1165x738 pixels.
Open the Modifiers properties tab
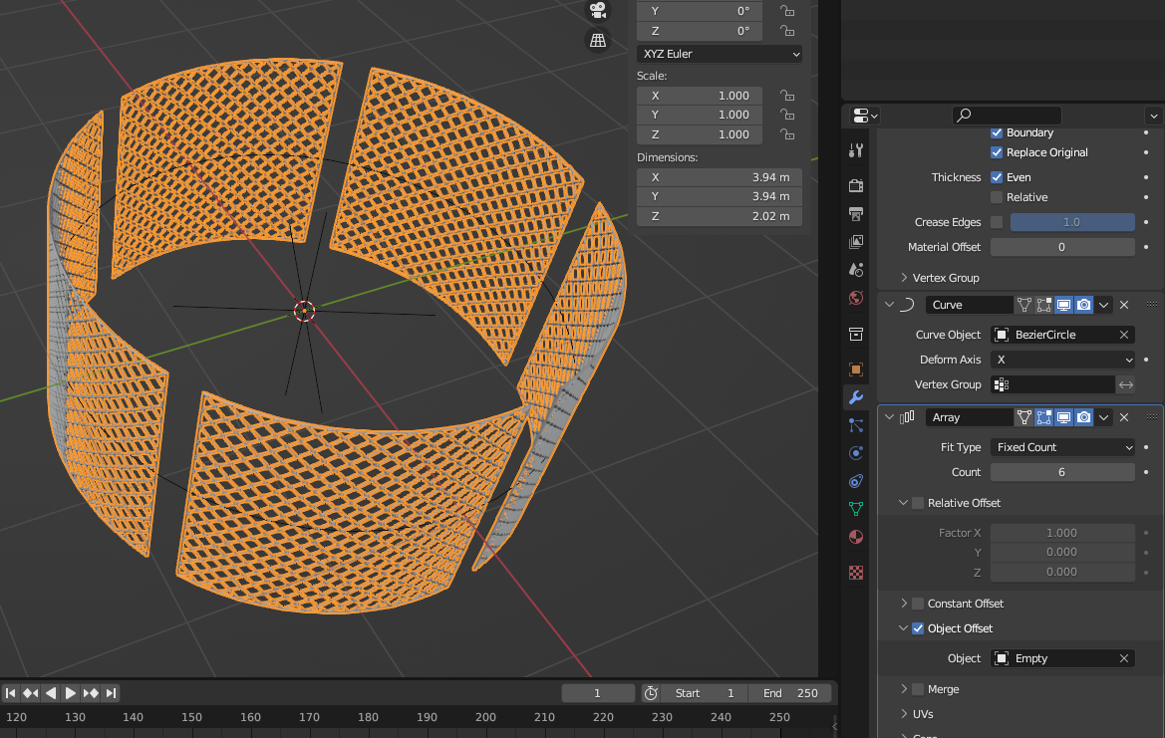pos(856,397)
